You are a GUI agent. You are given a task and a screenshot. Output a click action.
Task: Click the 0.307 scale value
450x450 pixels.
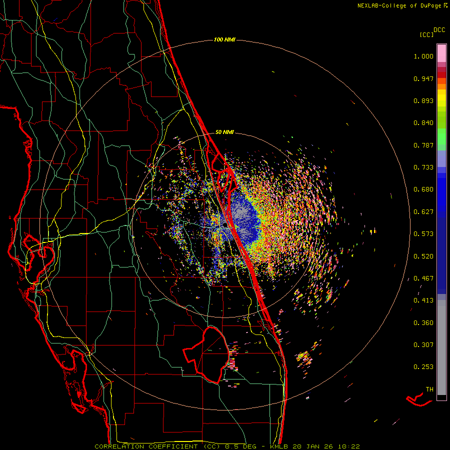[x=423, y=345]
